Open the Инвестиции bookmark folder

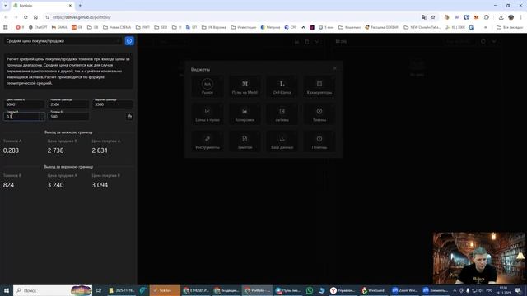click(244, 27)
